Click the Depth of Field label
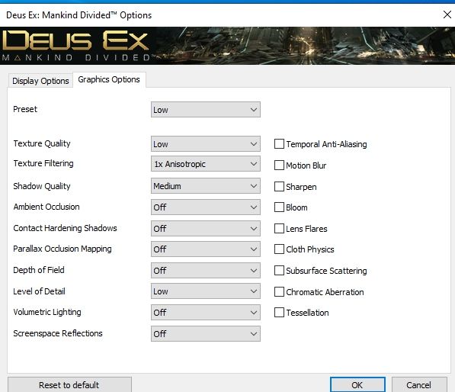This screenshot has height=392, width=455. [x=39, y=270]
